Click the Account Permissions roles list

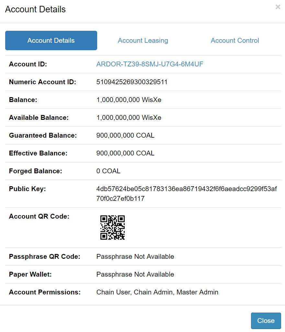[157, 292]
